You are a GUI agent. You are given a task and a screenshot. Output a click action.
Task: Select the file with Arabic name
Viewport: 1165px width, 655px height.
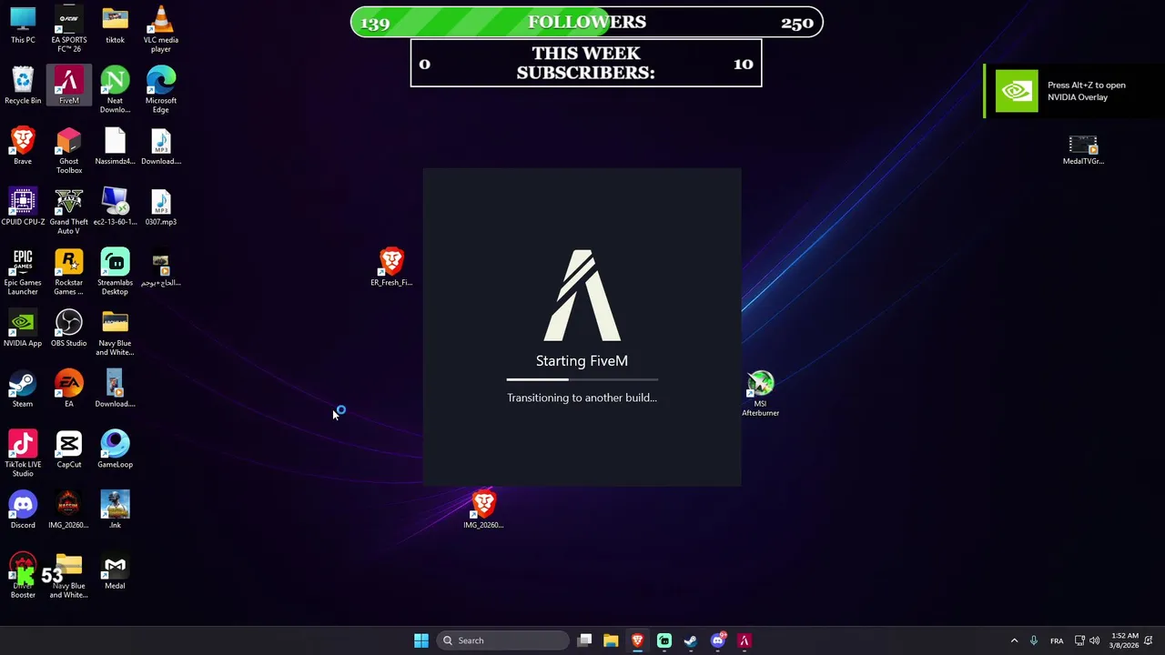[x=161, y=270]
